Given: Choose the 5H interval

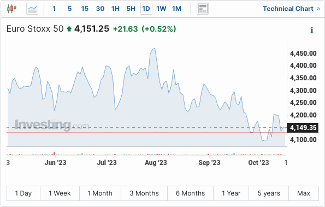Looking at the screenshot, I should [131, 9].
